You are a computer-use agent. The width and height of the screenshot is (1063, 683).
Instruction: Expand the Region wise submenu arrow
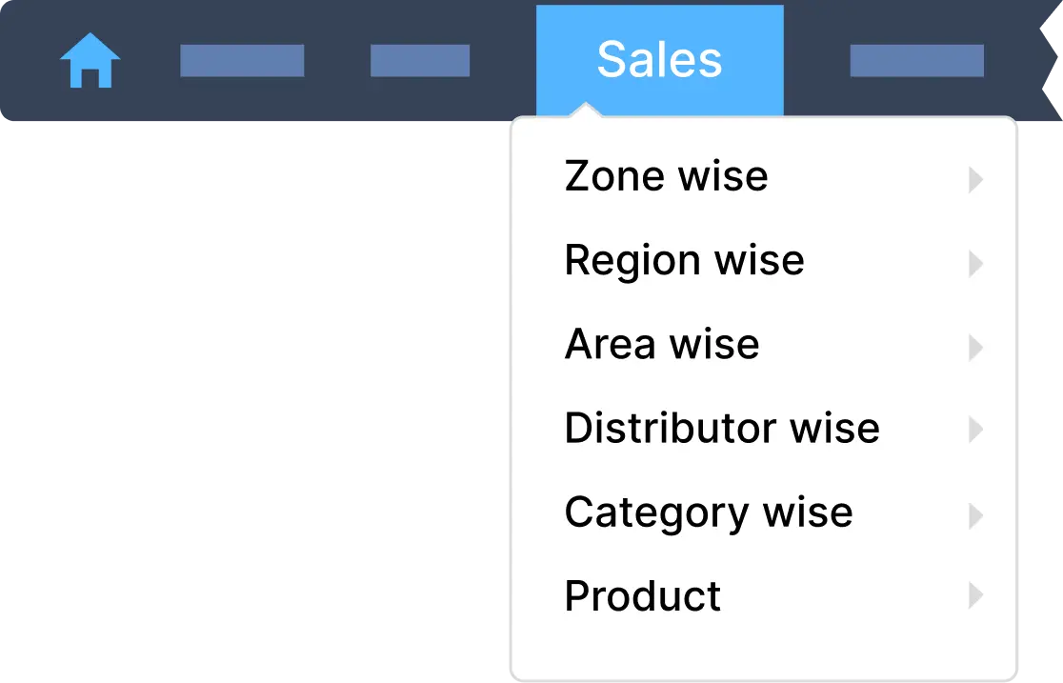coord(974,263)
